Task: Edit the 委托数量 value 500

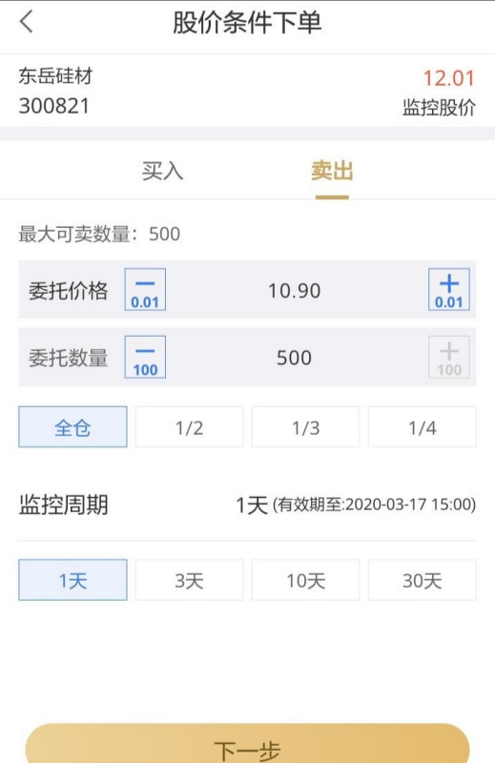Action: coord(294,359)
